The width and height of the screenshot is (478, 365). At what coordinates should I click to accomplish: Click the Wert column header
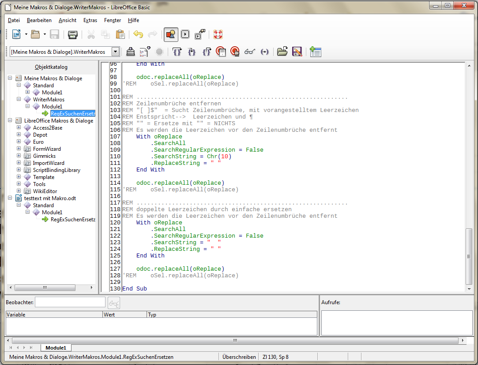[x=124, y=314]
